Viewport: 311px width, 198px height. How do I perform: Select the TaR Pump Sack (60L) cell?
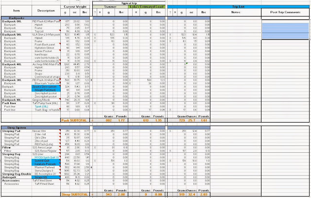click(46, 103)
